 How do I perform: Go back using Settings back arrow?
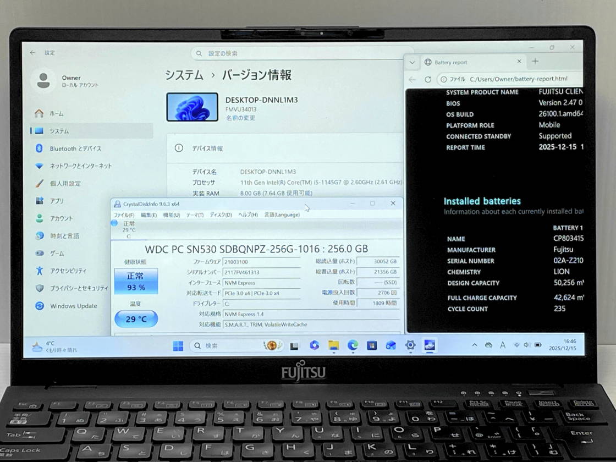click(x=32, y=53)
